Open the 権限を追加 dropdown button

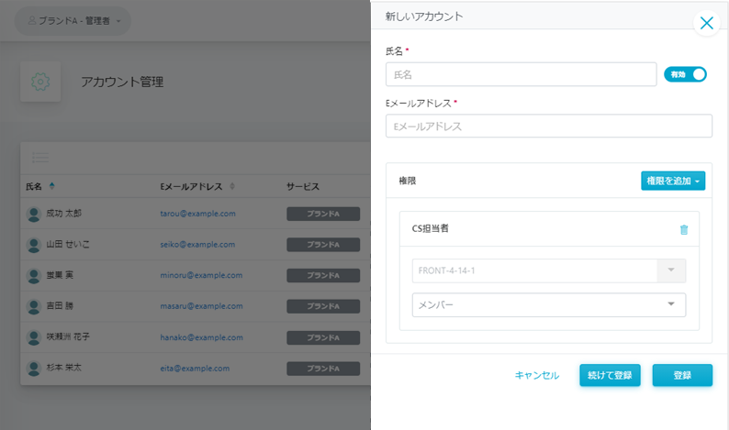(x=673, y=181)
